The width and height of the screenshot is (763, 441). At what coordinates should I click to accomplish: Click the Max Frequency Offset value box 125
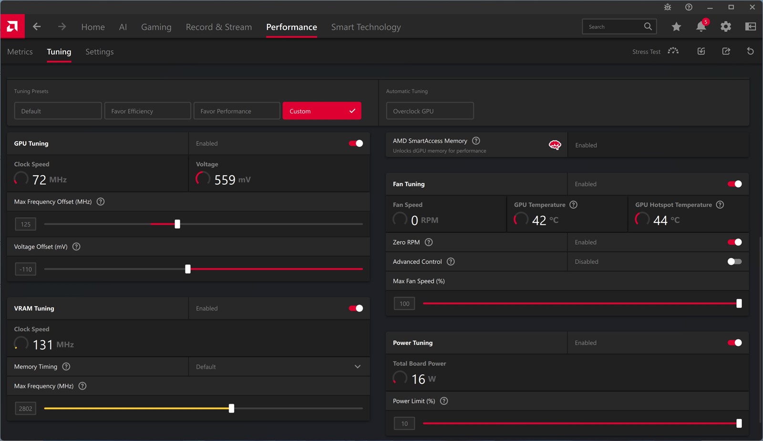(26, 224)
